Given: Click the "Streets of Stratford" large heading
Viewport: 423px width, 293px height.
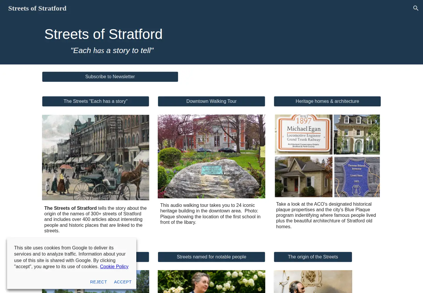Looking at the screenshot, I should point(103,34).
